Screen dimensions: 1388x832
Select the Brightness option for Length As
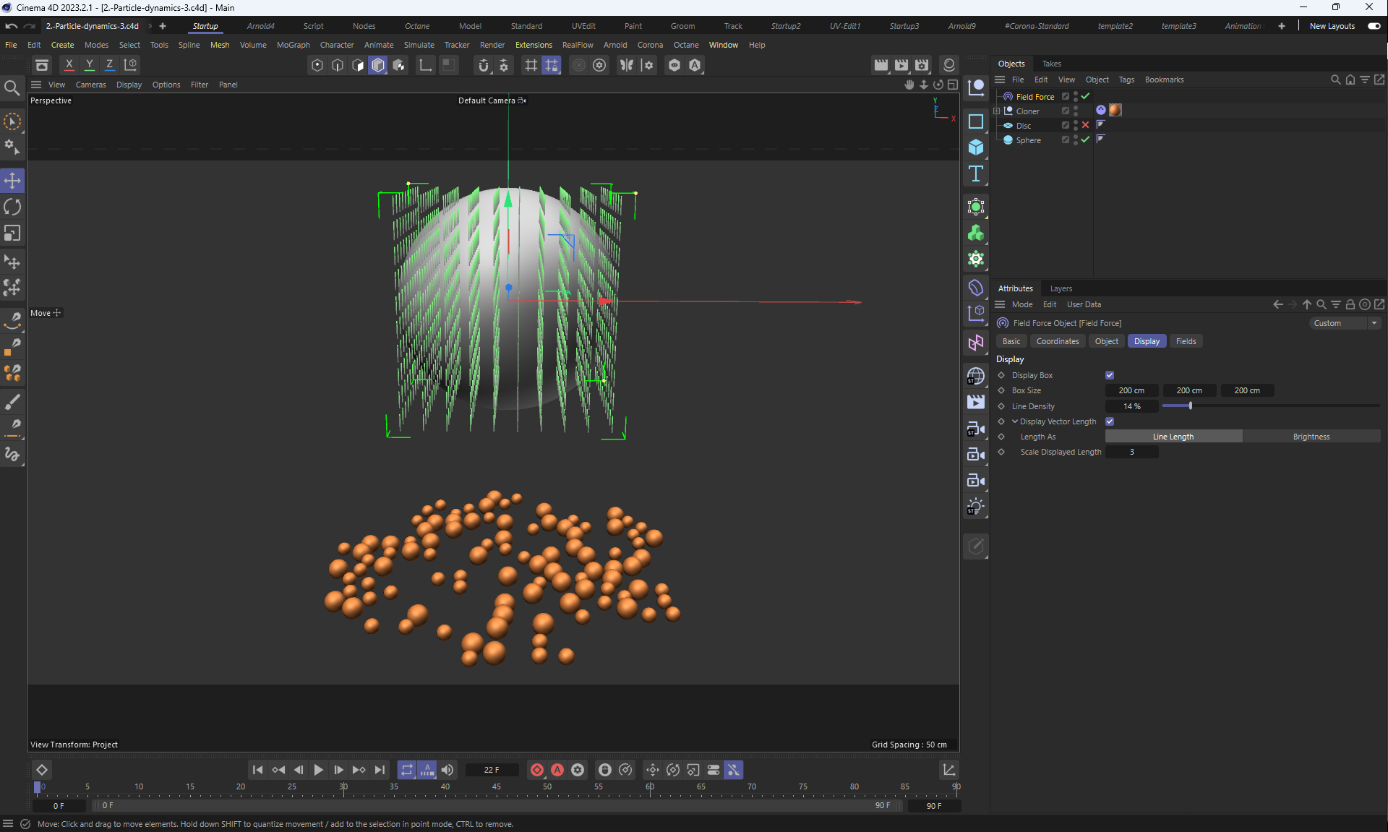pyautogui.click(x=1311, y=437)
